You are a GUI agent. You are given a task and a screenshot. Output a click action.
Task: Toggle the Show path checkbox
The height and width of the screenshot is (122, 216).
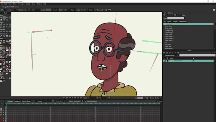coord(96,10)
